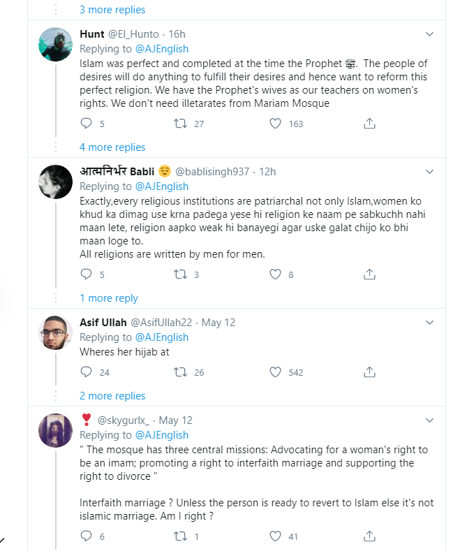Expand caret menu on skygurlx_'s tweet

pyautogui.click(x=431, y=420)
